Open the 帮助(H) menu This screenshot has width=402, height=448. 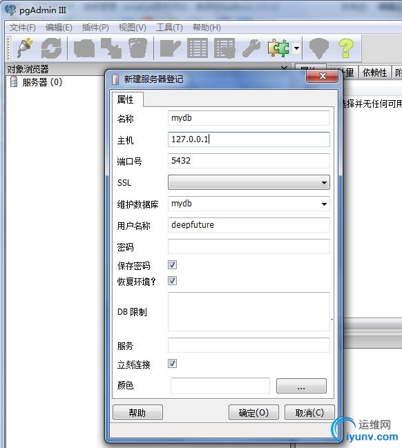point(207,28)
